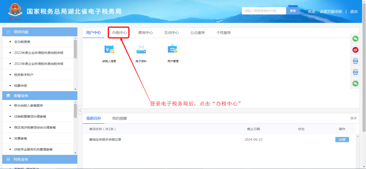Image resolution: width=366 pixels, height=169 pixels.
Task: Open 2022年度企业所得税年度纳税申报
Action: point(39,53)
